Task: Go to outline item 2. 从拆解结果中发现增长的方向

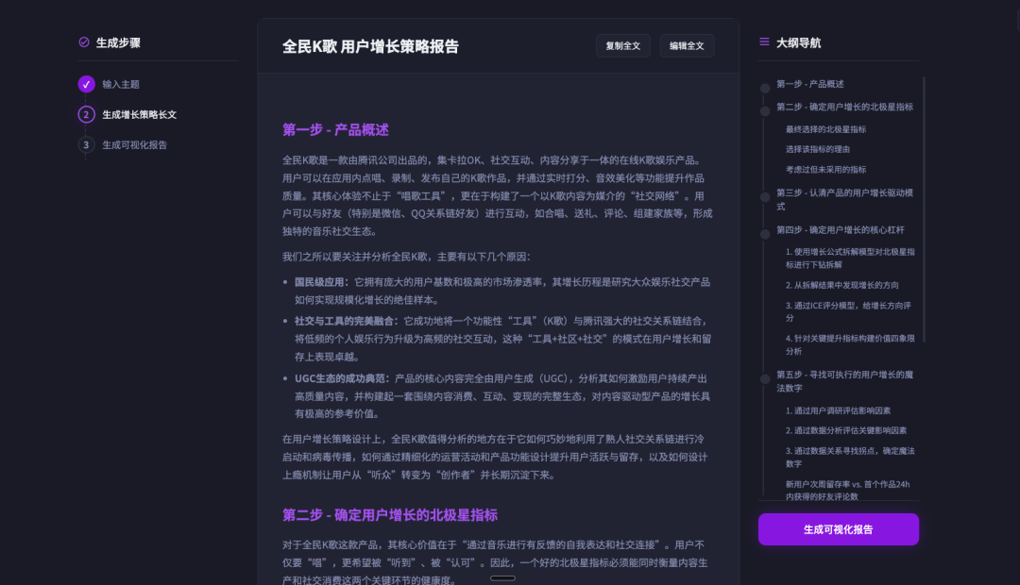Action: pos(841,285)
